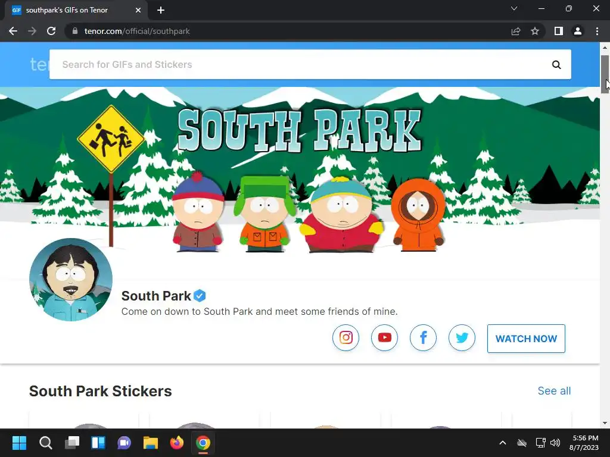
Task: Focus the Search for GIFs and Stickers field
Action: click(x=310, y=64)
